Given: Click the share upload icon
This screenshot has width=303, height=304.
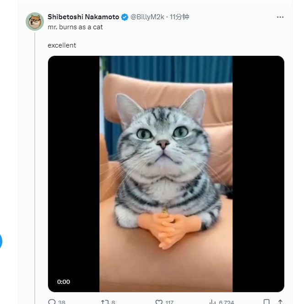Looking at the screenshot, I should coord(280,302).
